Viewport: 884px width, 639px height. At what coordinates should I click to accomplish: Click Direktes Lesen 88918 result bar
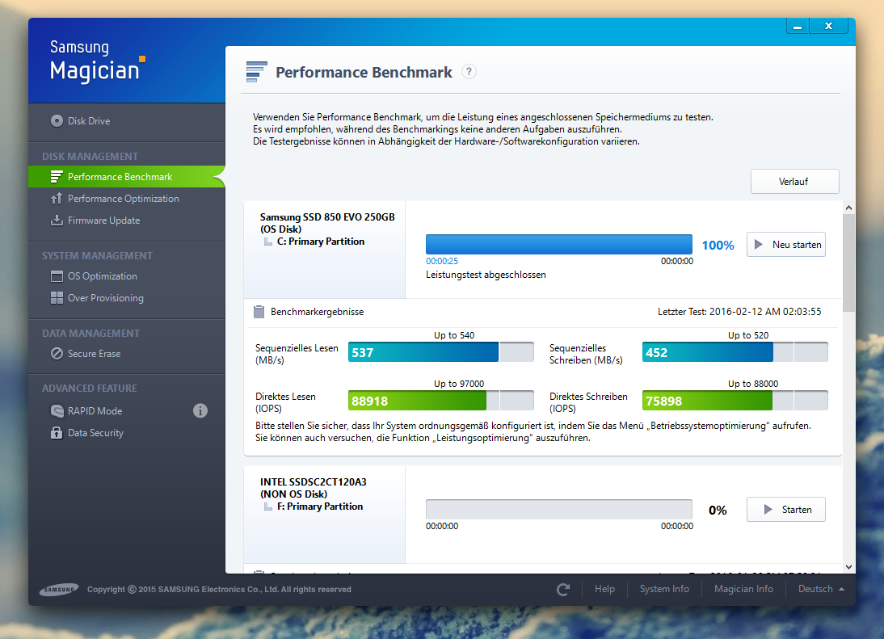(x=441, y=401)
